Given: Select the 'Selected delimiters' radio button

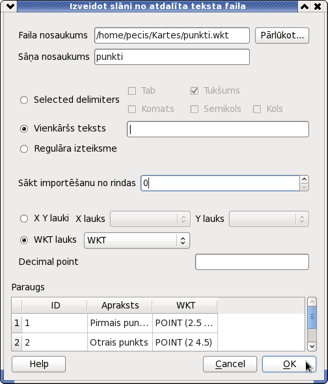Looking at the screenshot, I should point(24,100).
